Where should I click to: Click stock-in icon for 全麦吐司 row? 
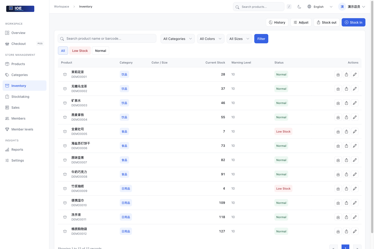338,132
